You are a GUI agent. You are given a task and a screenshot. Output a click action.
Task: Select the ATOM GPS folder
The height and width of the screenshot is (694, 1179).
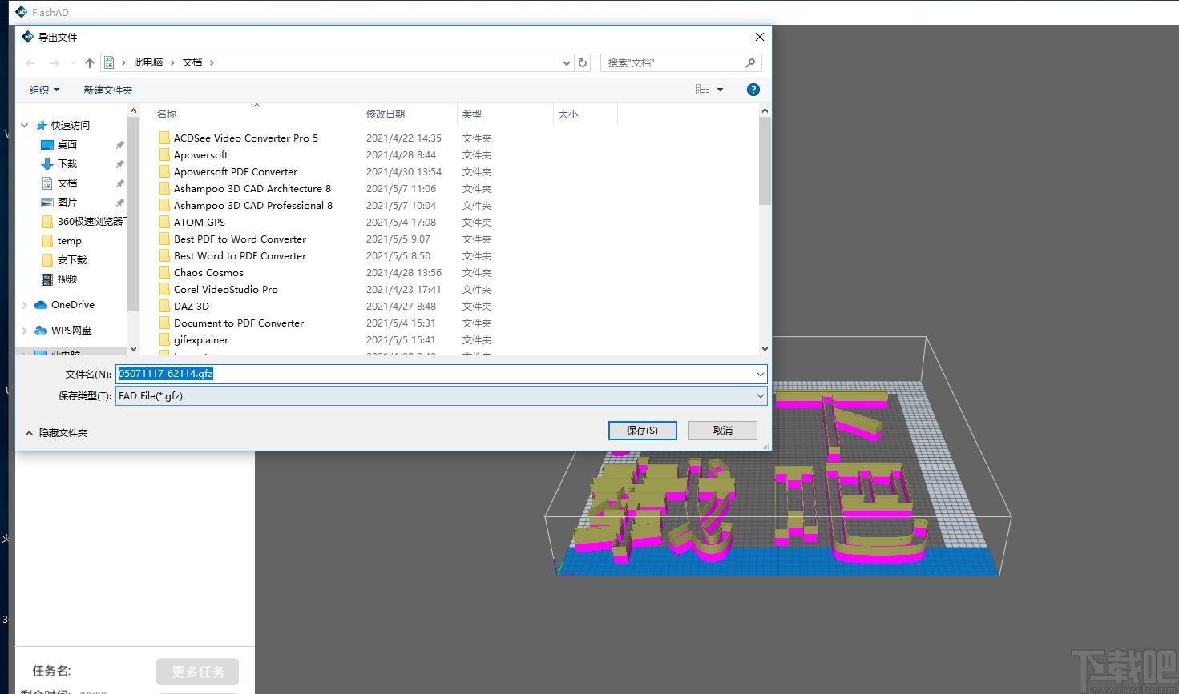pos(200,223)
